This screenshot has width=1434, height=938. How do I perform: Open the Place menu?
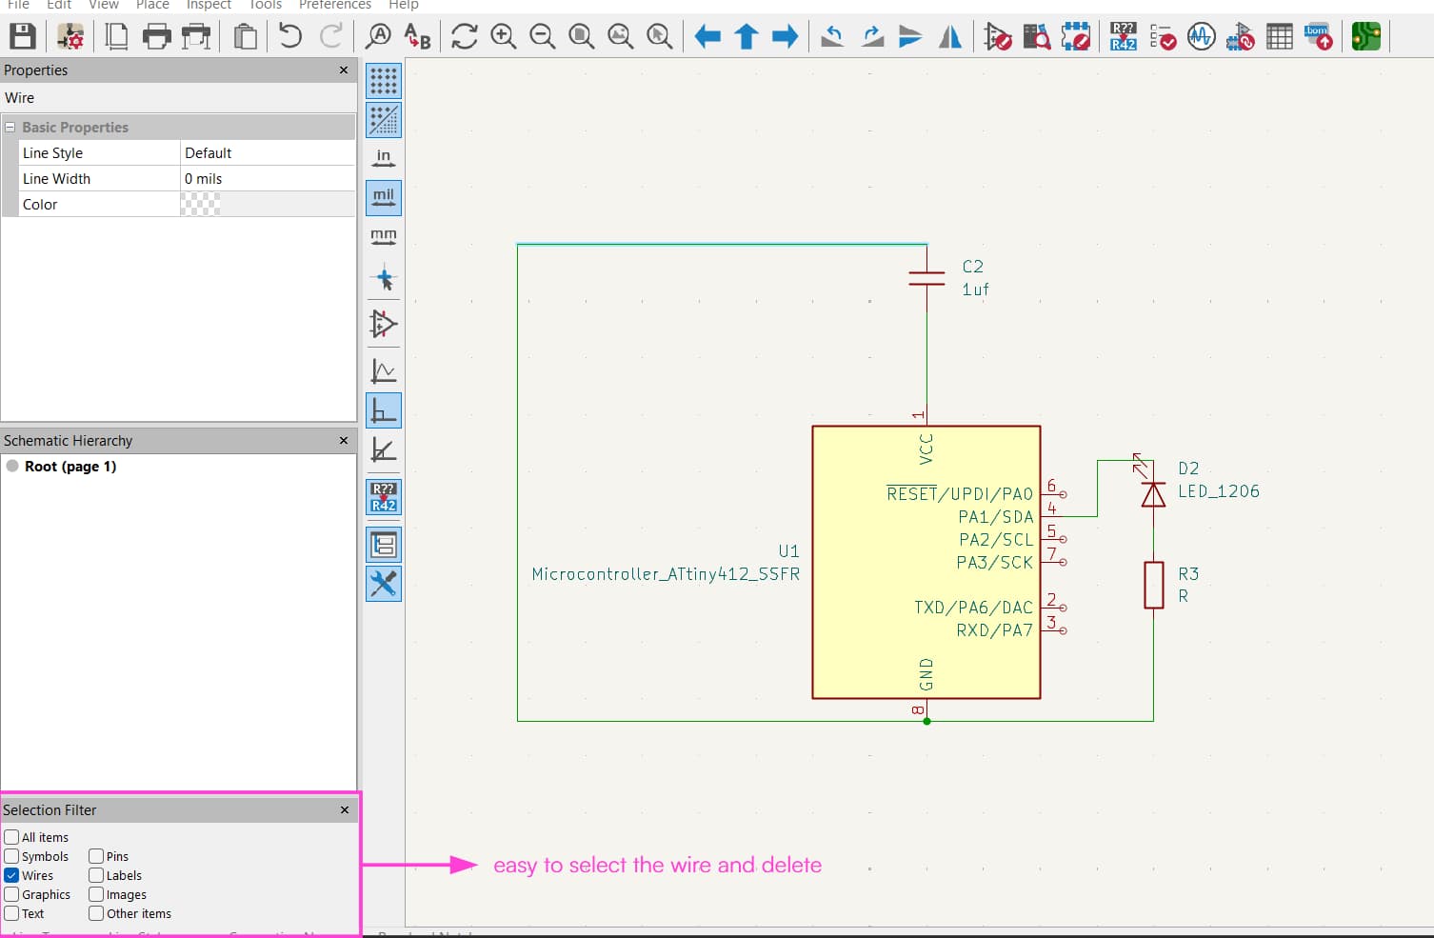(152, 5)
